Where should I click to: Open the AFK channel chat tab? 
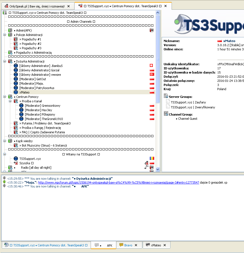pyautogui.click(x=103, y=245)
